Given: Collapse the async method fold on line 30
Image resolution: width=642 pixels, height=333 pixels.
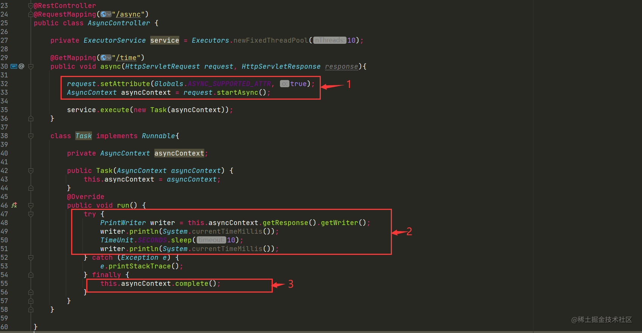Looking at the screenshot, I should [31, 66].
